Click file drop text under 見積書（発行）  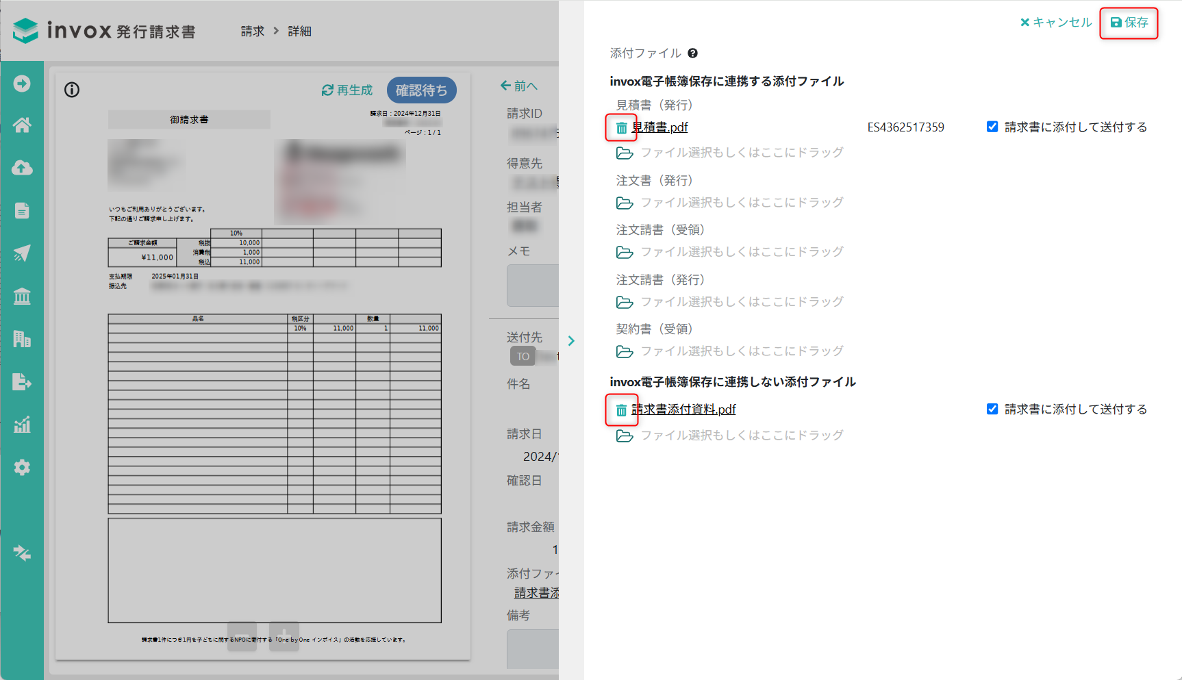click(x=742, y=152)
